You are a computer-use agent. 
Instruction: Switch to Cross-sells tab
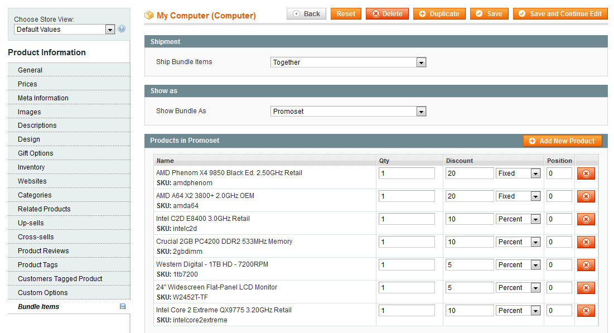point(69,237)
